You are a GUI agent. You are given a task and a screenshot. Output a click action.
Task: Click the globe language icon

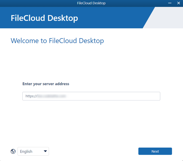(13, 151)
